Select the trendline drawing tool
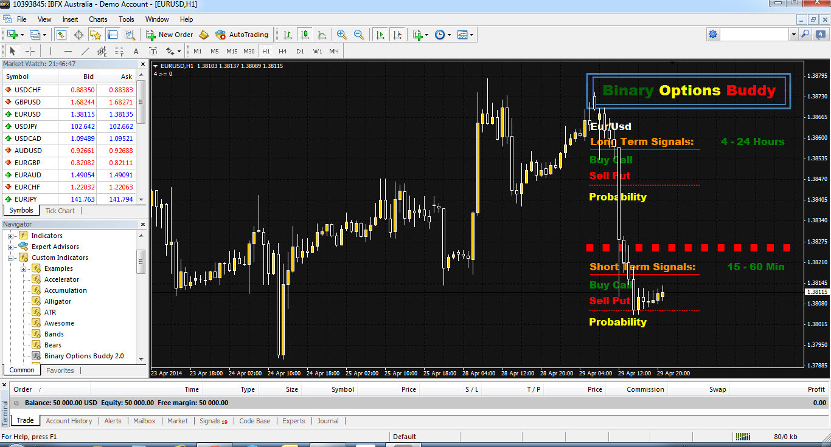831x447 pixels. point(85,51)
